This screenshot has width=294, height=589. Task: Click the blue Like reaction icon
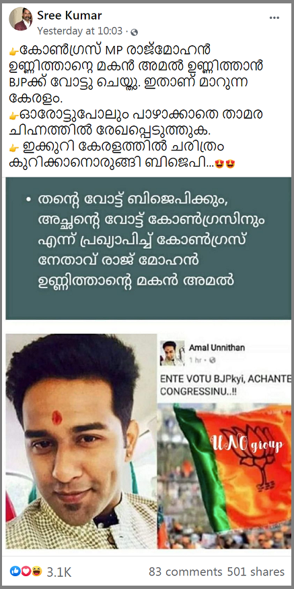15,571
